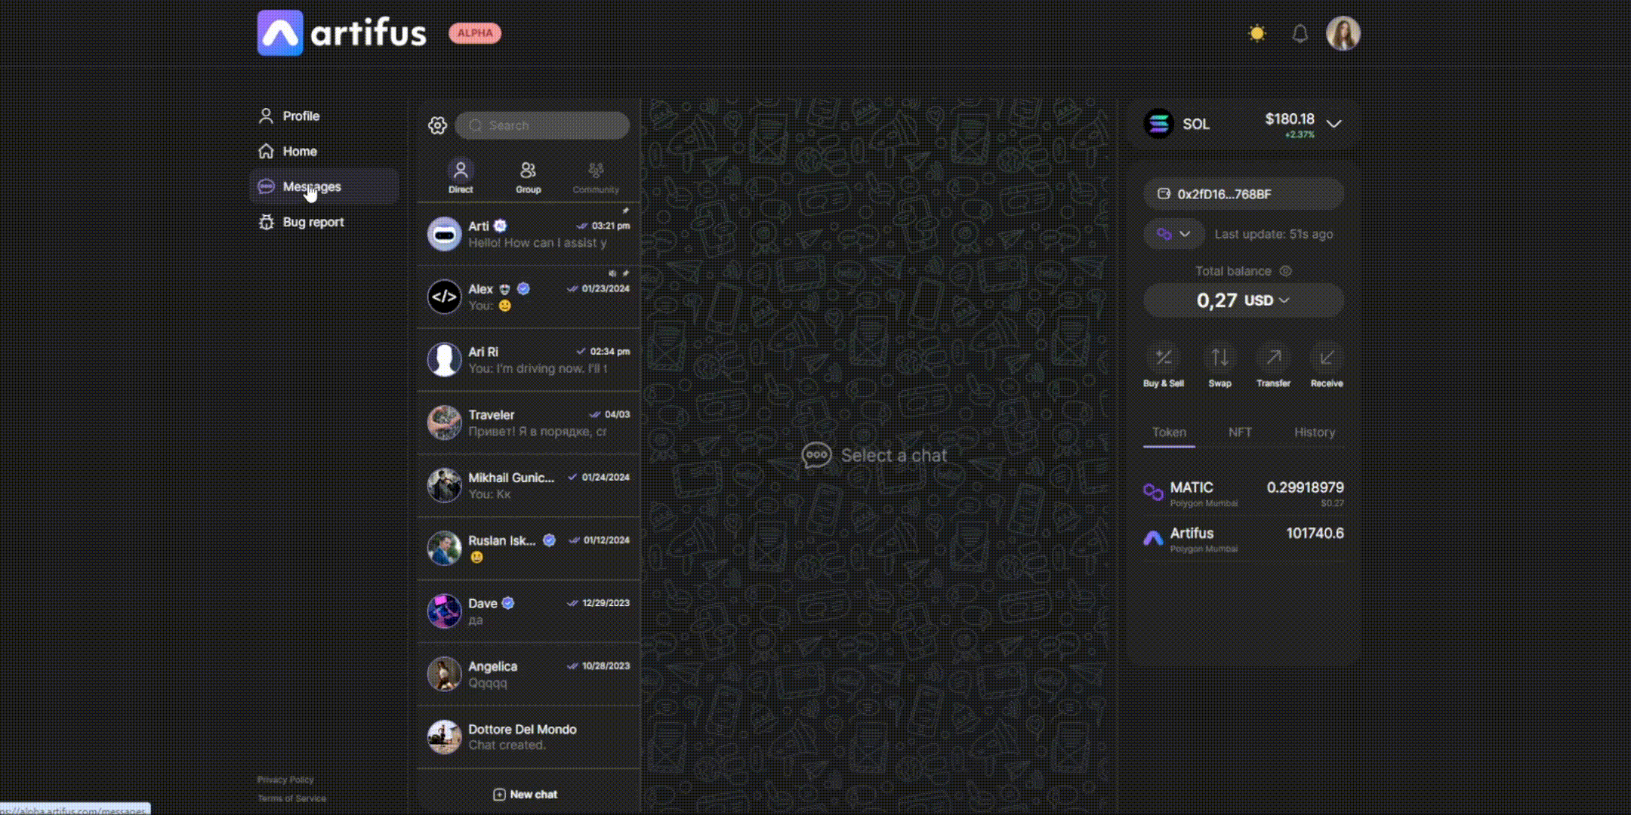Click the New chat button

click(x=526, y=794)
